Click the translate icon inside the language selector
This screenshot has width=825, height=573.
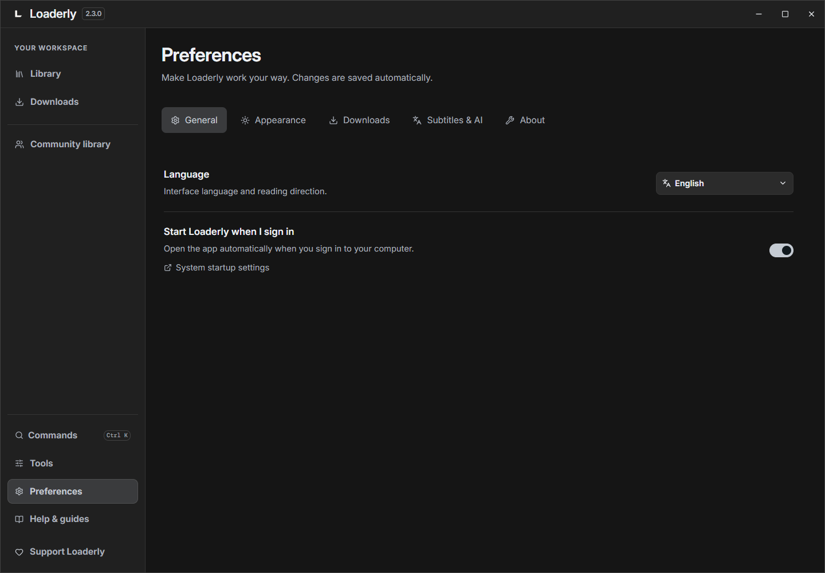coord(666,183)
